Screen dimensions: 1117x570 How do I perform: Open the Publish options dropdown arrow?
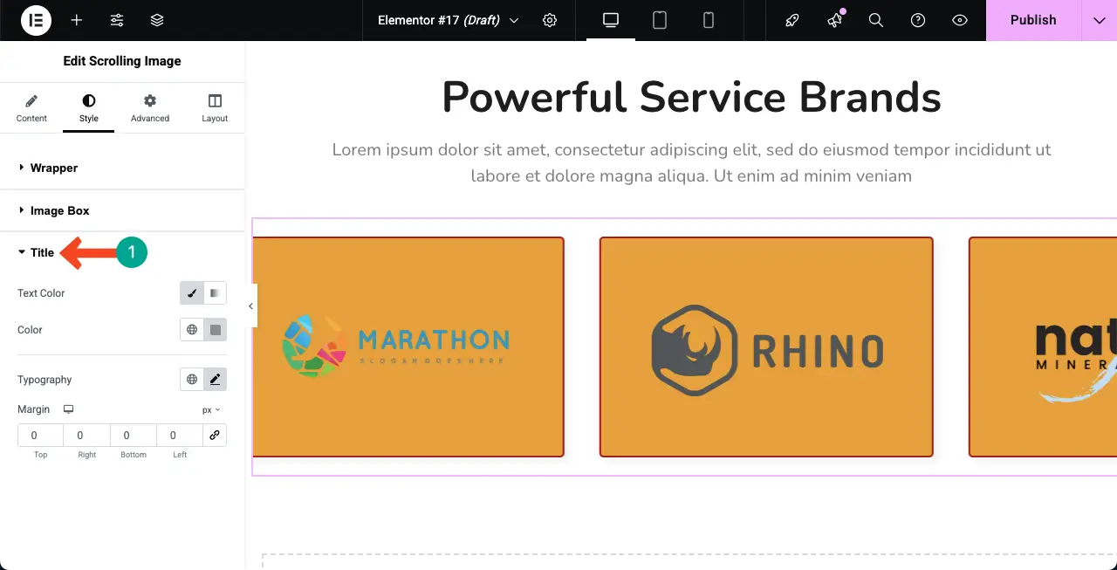click(1100, 20)
